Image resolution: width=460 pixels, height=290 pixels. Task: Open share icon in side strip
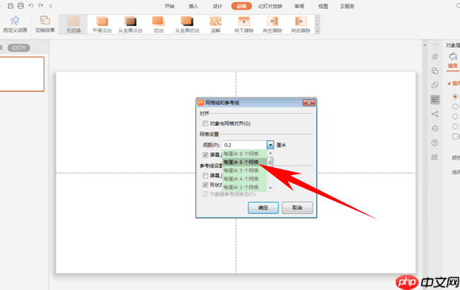[x=435, y=114]
